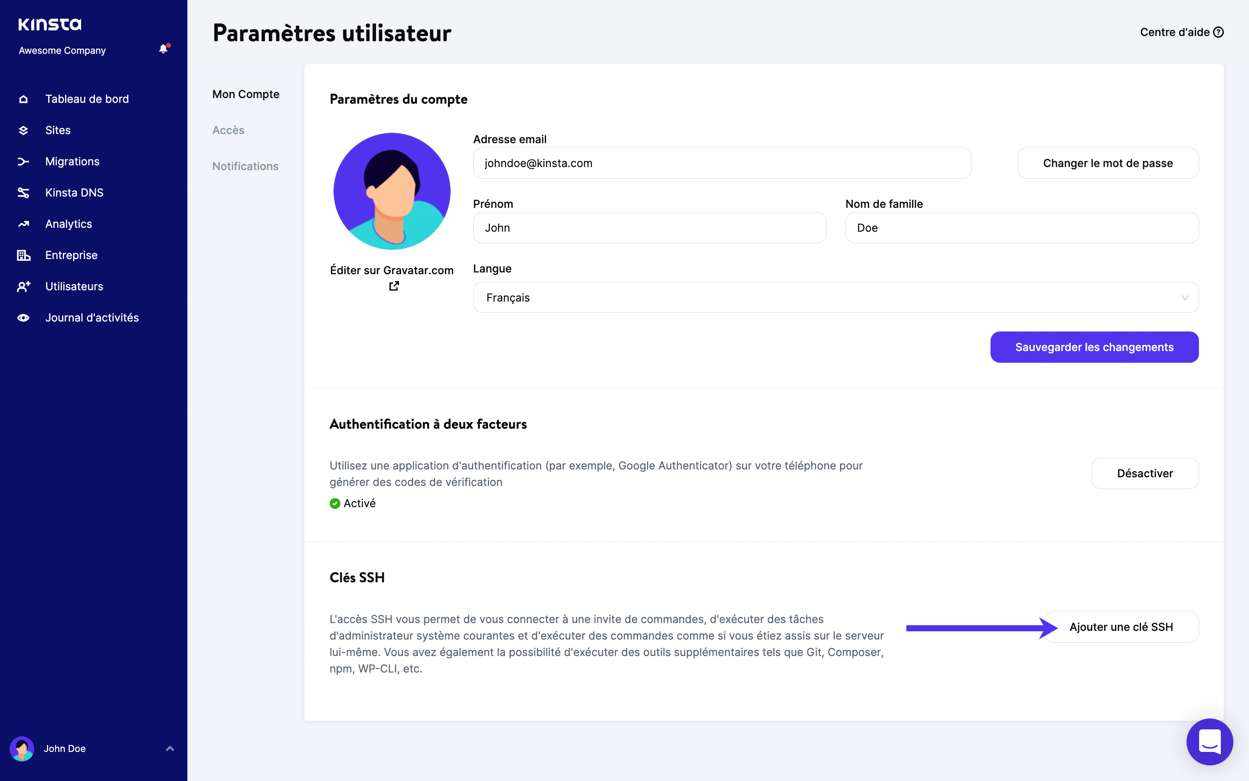
Task: Switch to the Notifications tab
Action: [x=245, y=166]
